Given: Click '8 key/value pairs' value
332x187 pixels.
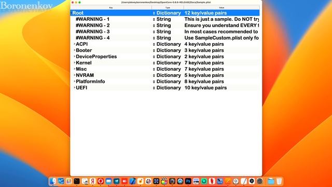Looking at the screenshot, I should 204,82.
